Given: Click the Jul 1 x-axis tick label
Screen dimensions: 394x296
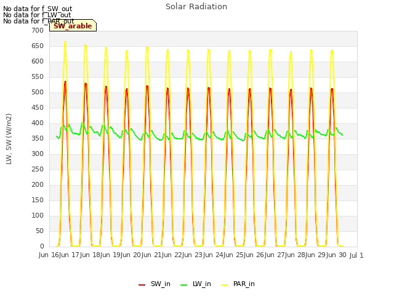Looking at the screenshot, I should (x=356, y=255).
